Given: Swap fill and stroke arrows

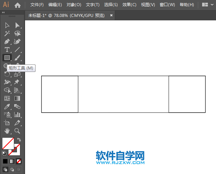Looking at the screenshot, I should point(19,140).
